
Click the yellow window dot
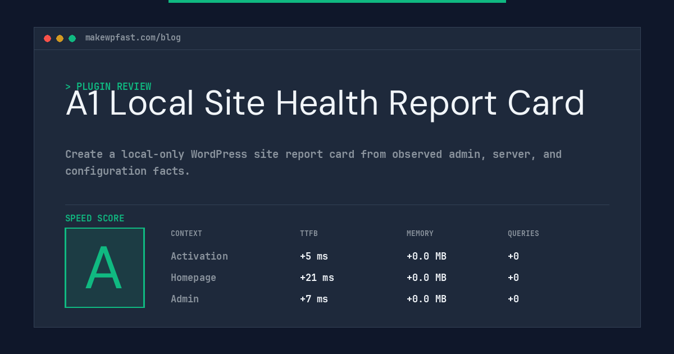click(x=60, y=38)
